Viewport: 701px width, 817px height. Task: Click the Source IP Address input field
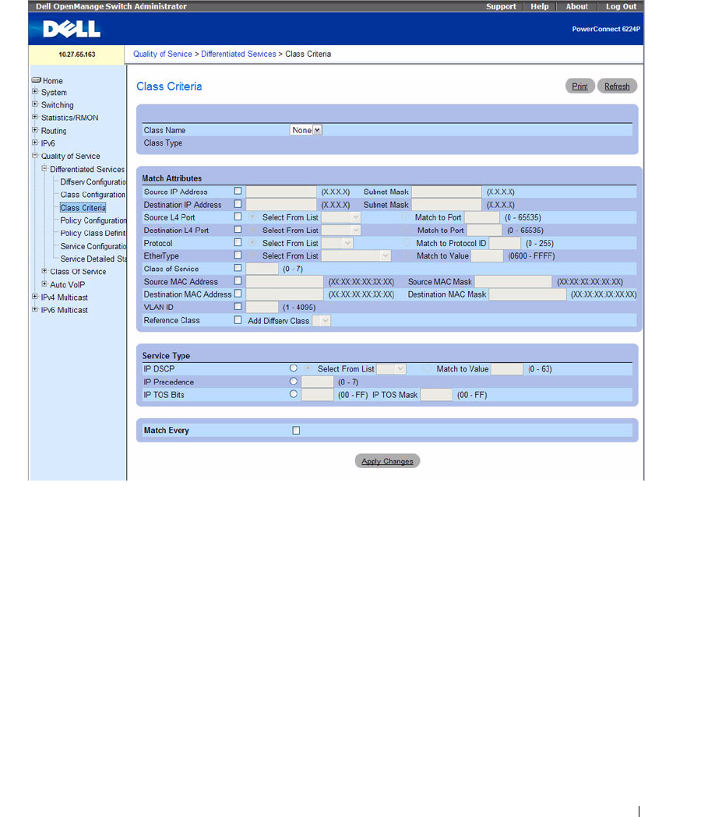pos(281,192)
